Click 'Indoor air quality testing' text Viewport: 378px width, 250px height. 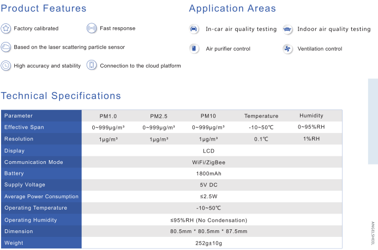click(334, 29)
